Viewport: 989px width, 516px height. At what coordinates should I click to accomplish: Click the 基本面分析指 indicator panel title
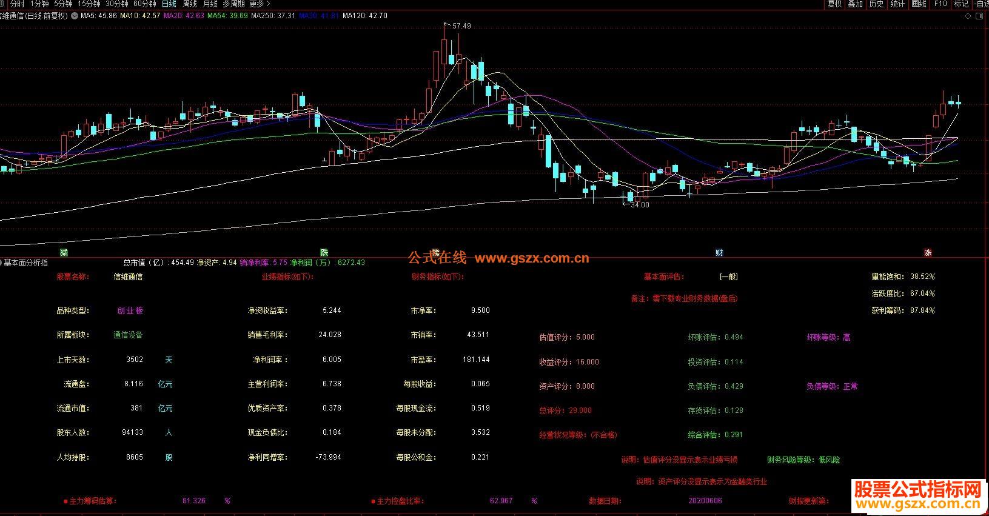[x=25, y=263]
